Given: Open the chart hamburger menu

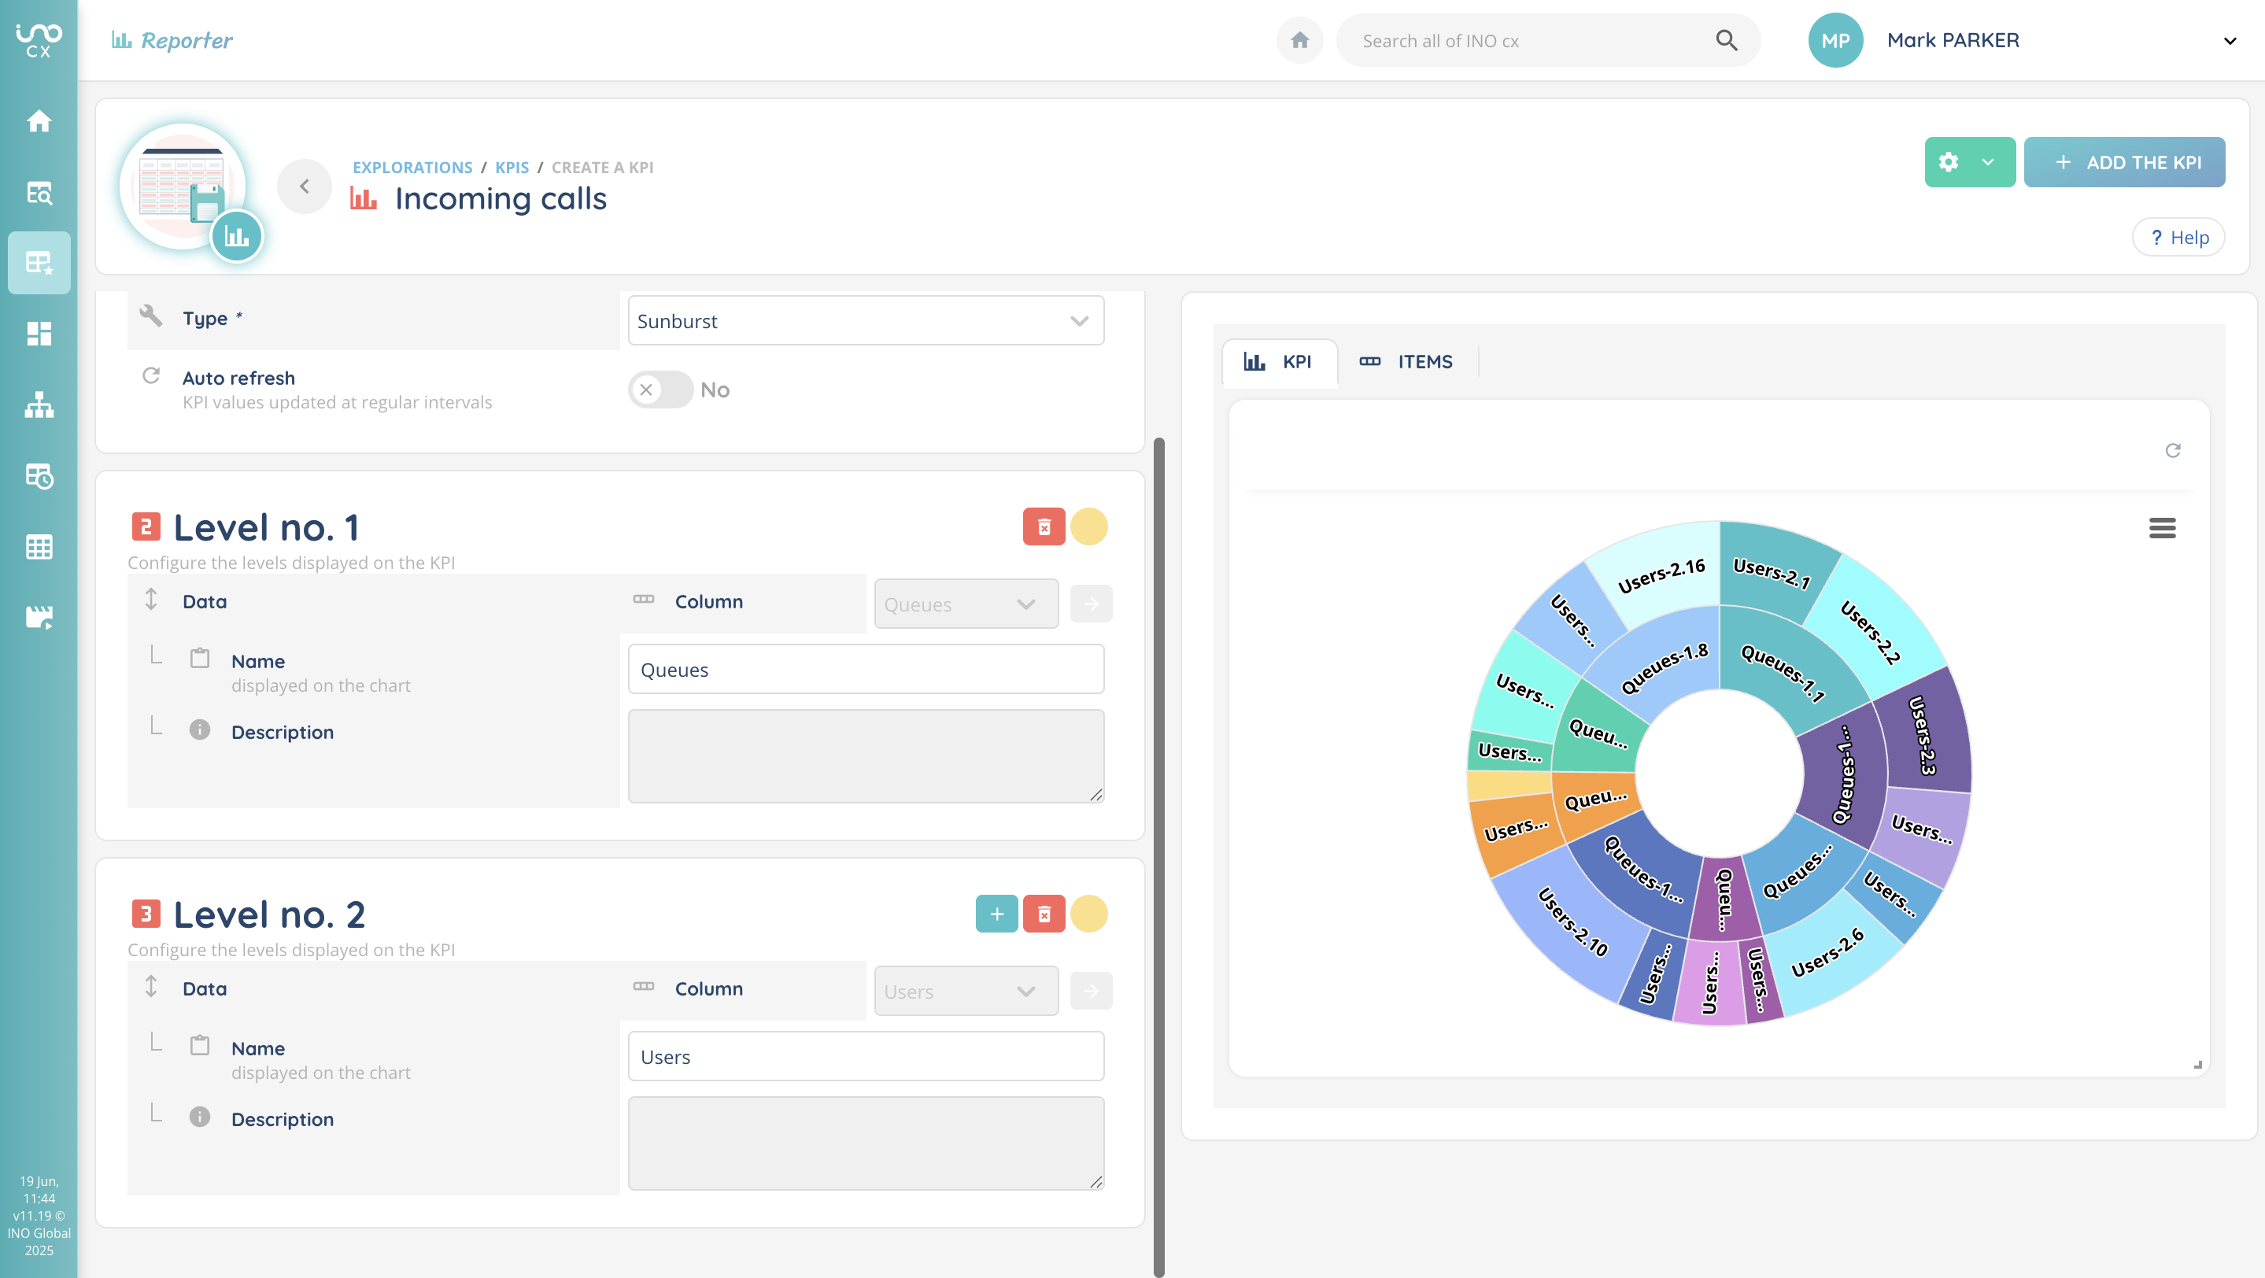Looking at the screenshot, I should click(2162, 527).
